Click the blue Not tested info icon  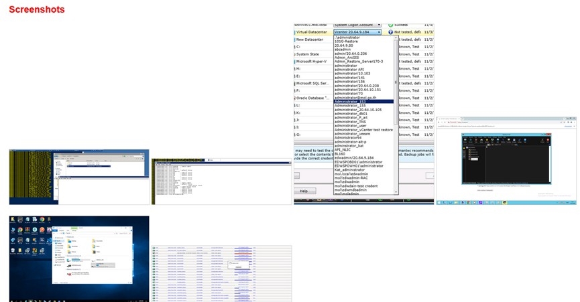390,32
